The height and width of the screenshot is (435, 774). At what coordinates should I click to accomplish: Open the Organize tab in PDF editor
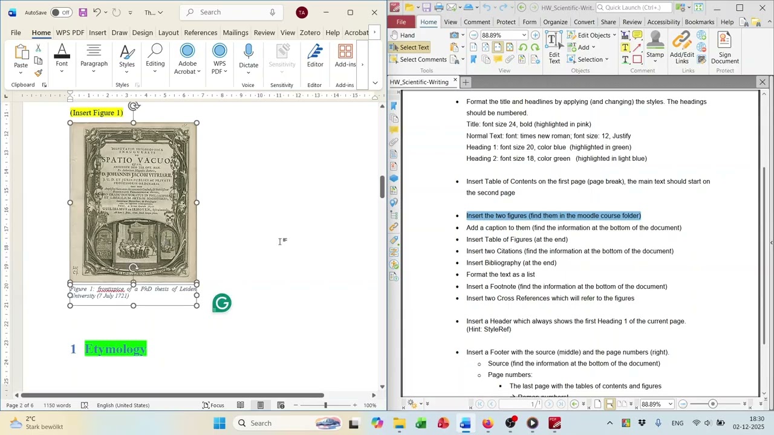(x=555, y=22)
